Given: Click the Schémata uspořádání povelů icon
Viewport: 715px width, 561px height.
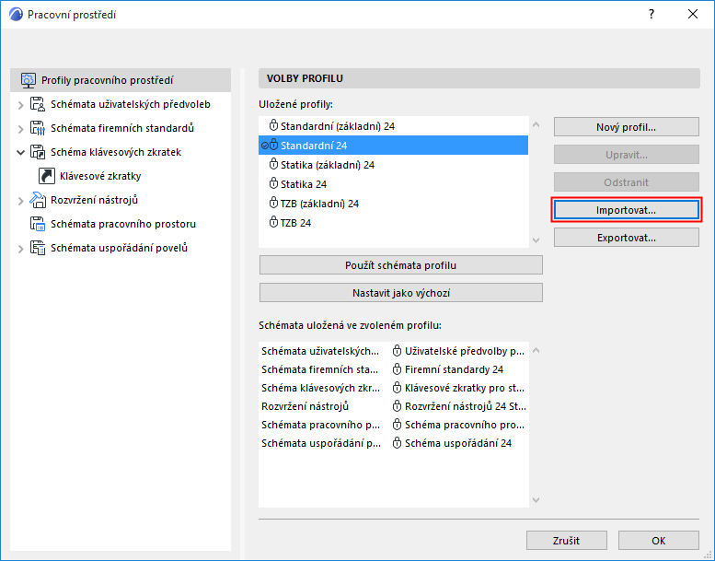Looking at the screenshot, I should 38,248.
